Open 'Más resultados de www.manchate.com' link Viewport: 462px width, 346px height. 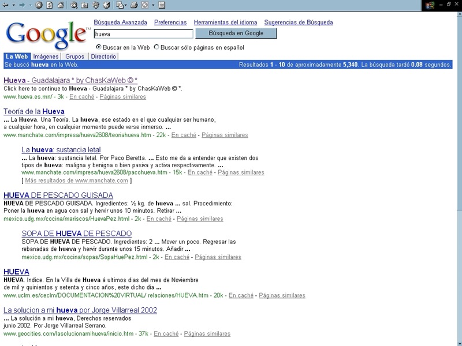[77, 180]
